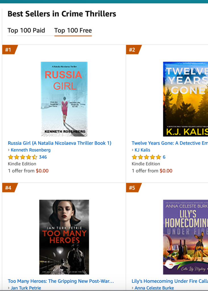Click the #5 rank badge

(132, 188)
